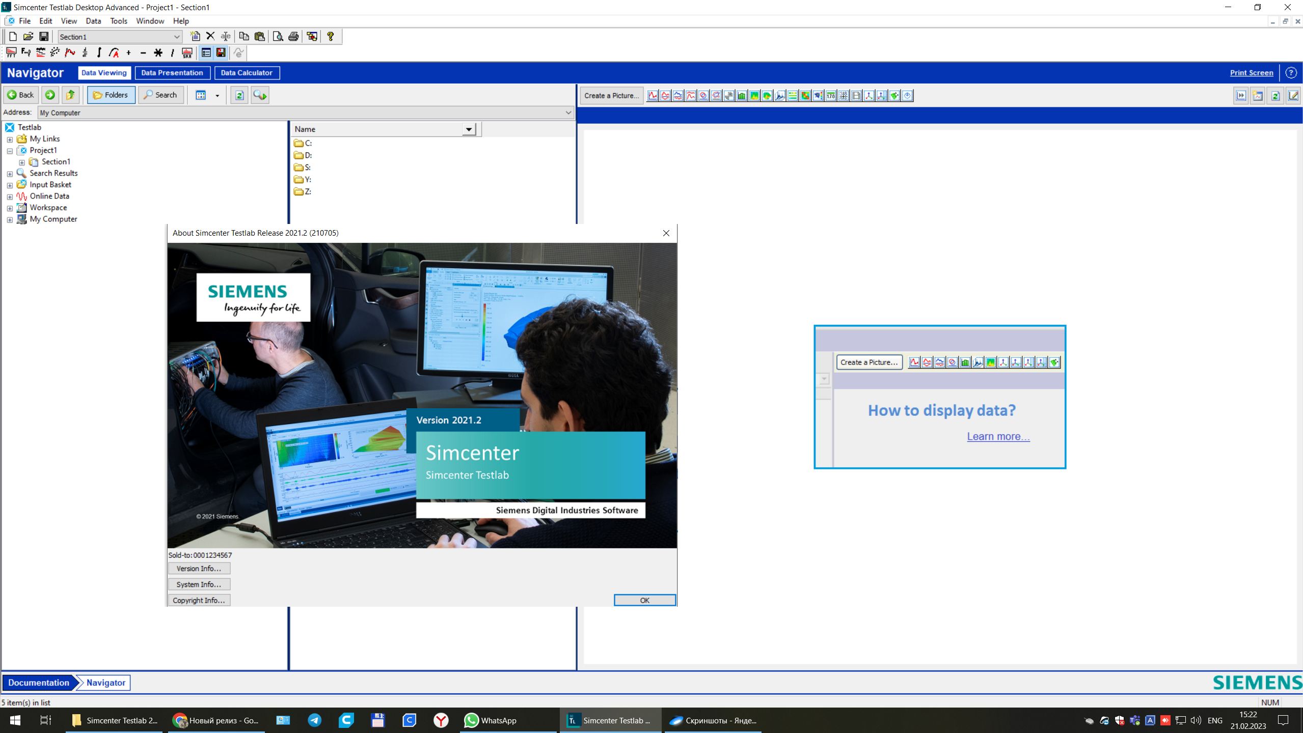The width and height of the screenshot is (1303, 733).
Task: Click the Paste clipboard icon
Action: (260, 36)
